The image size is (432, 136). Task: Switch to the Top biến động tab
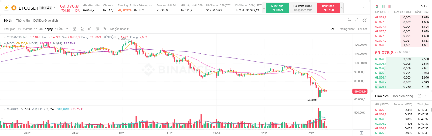(403, 96)
